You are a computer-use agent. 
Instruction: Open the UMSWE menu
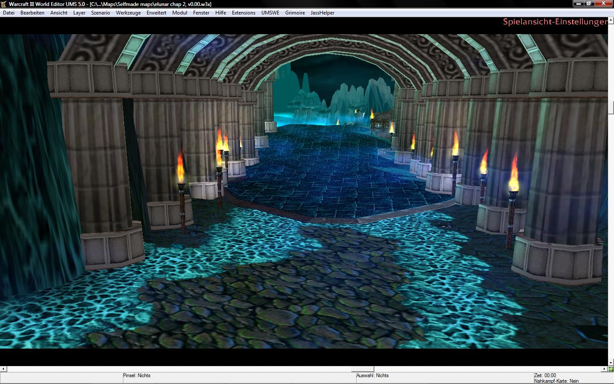[270, 13]
